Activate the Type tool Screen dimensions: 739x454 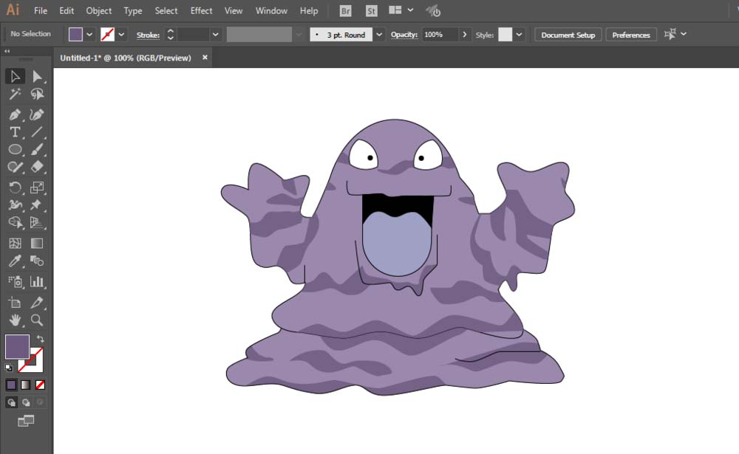[15, 132]
